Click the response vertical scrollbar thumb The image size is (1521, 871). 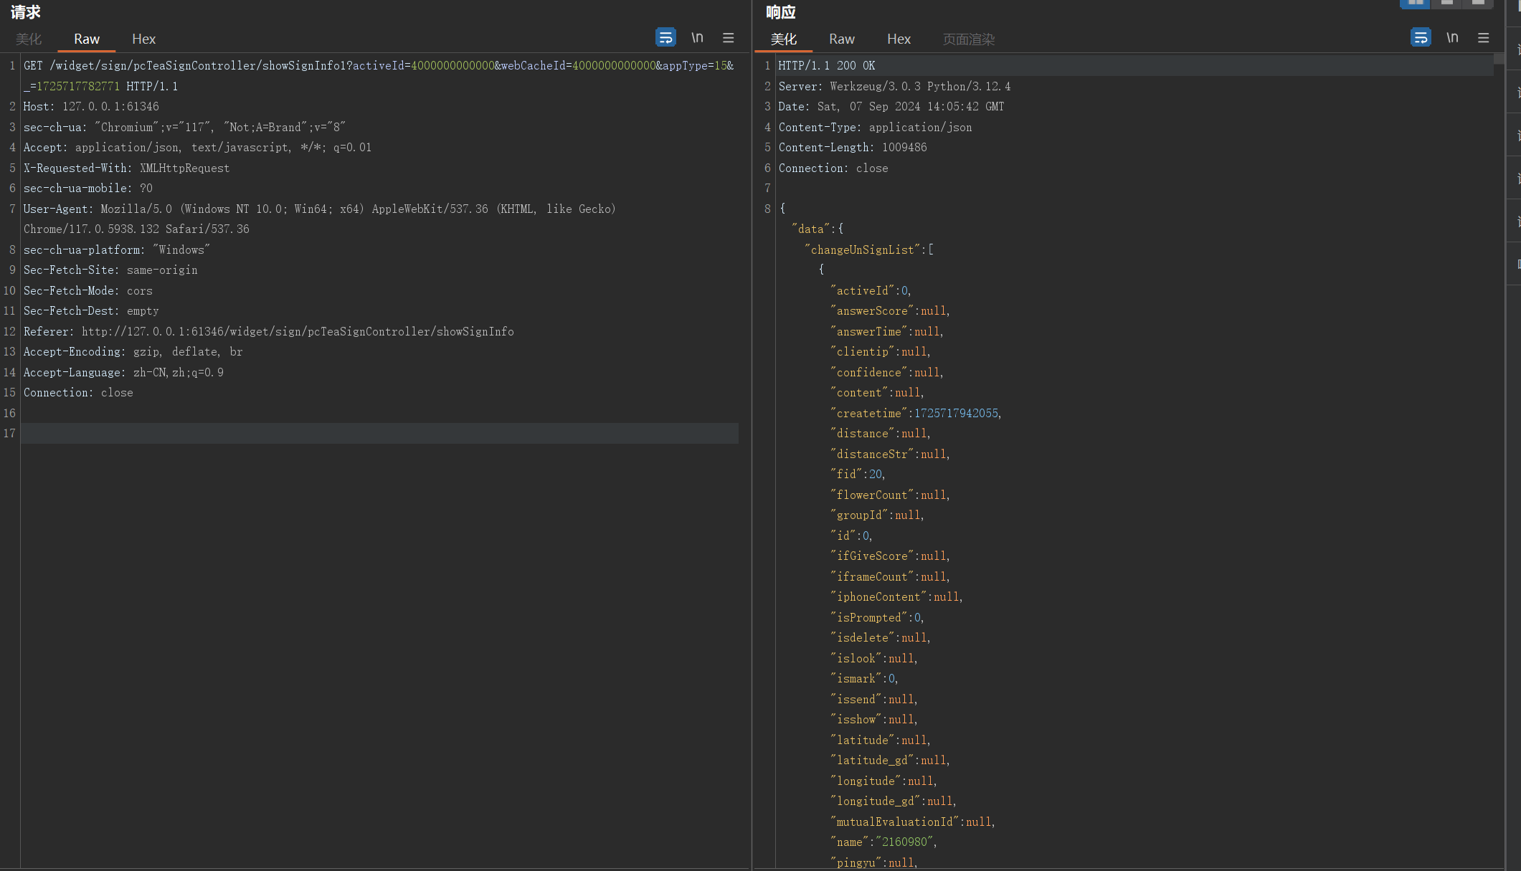[x=1498, y=59]
